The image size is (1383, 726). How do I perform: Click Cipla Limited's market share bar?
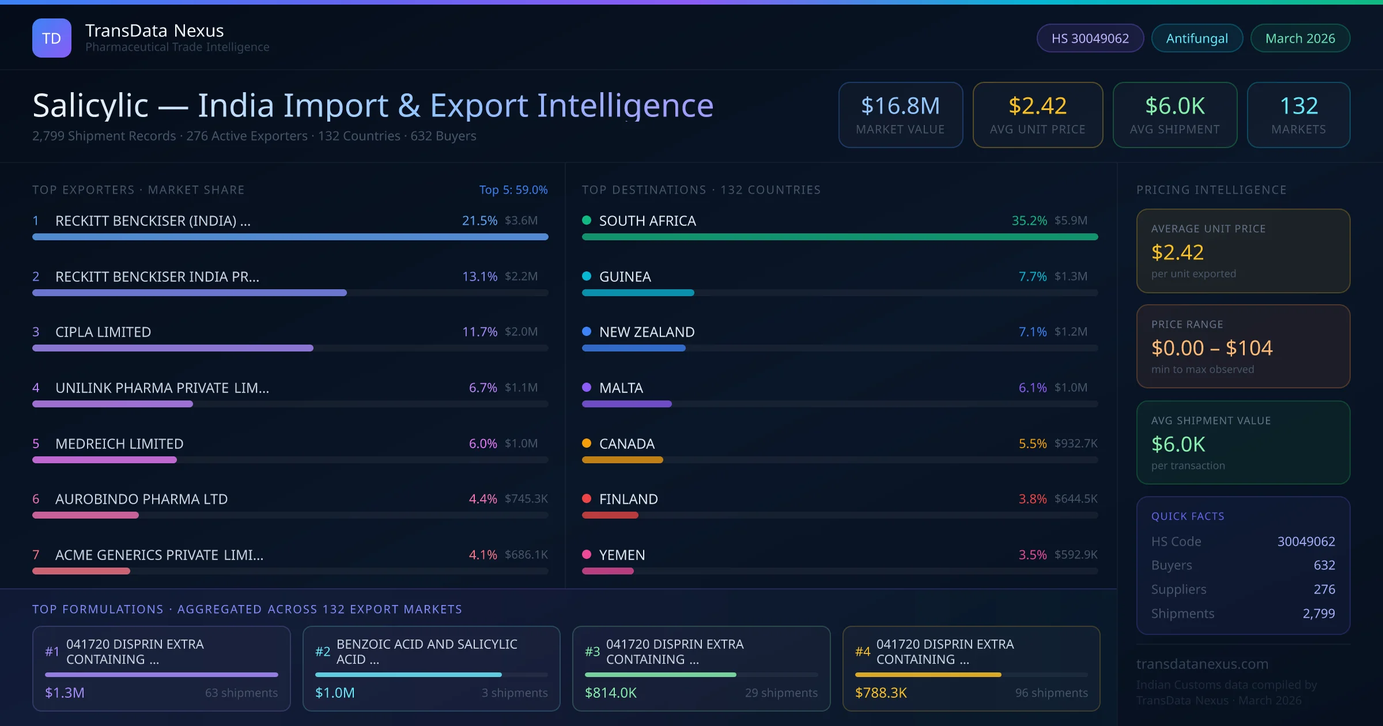(173, 348)
